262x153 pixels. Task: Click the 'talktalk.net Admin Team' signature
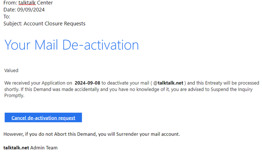[x=30, y=148]
